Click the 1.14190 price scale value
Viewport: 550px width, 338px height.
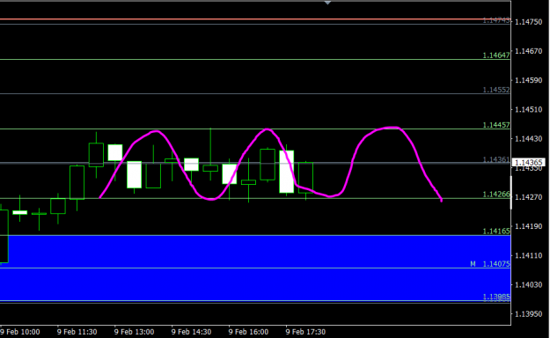[529, 226]
